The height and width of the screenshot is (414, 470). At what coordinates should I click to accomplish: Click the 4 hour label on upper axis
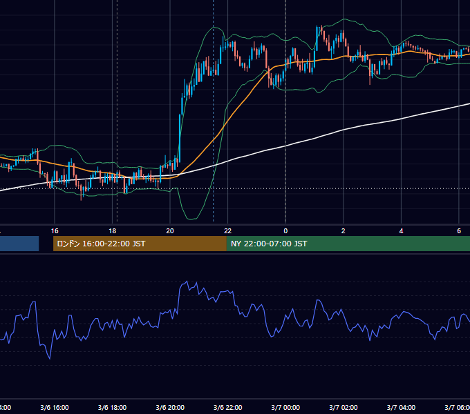(x=401, y=231)
